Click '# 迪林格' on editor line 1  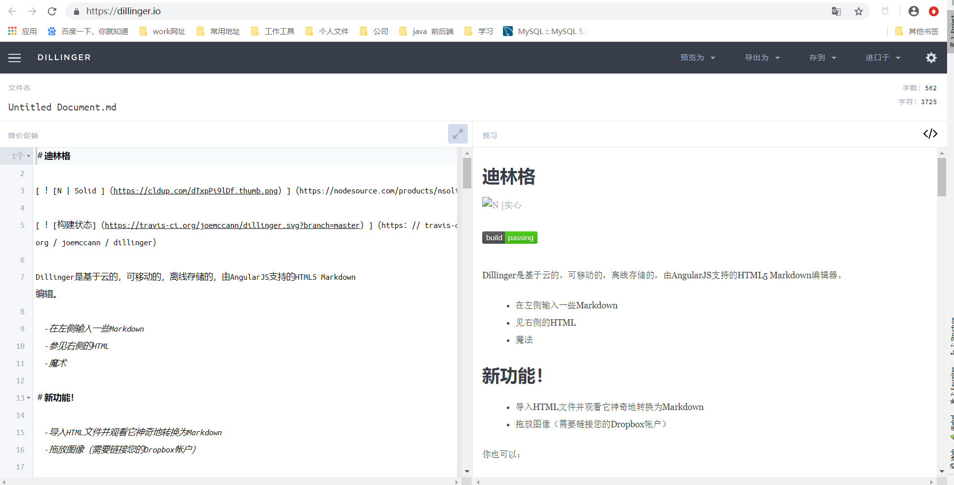click(54, 156)
